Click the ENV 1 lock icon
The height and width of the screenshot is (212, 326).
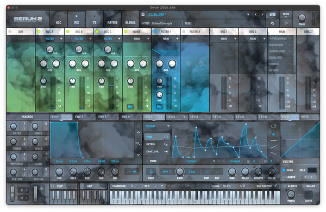[138, 125]
